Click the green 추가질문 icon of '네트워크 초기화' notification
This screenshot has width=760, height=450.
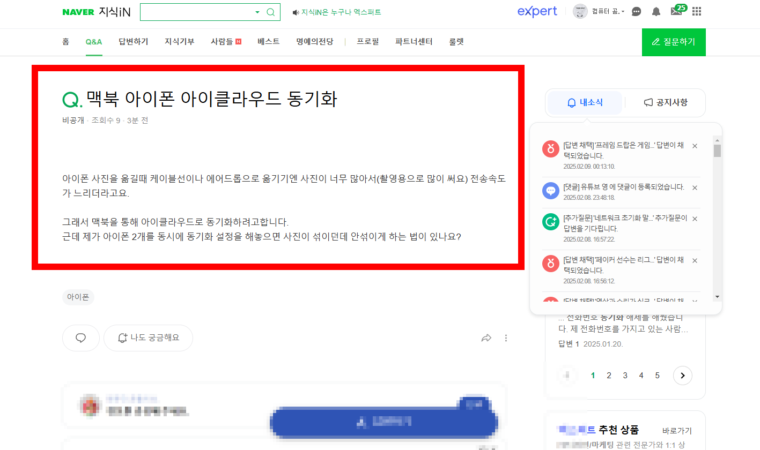click(x=551, y=221)
